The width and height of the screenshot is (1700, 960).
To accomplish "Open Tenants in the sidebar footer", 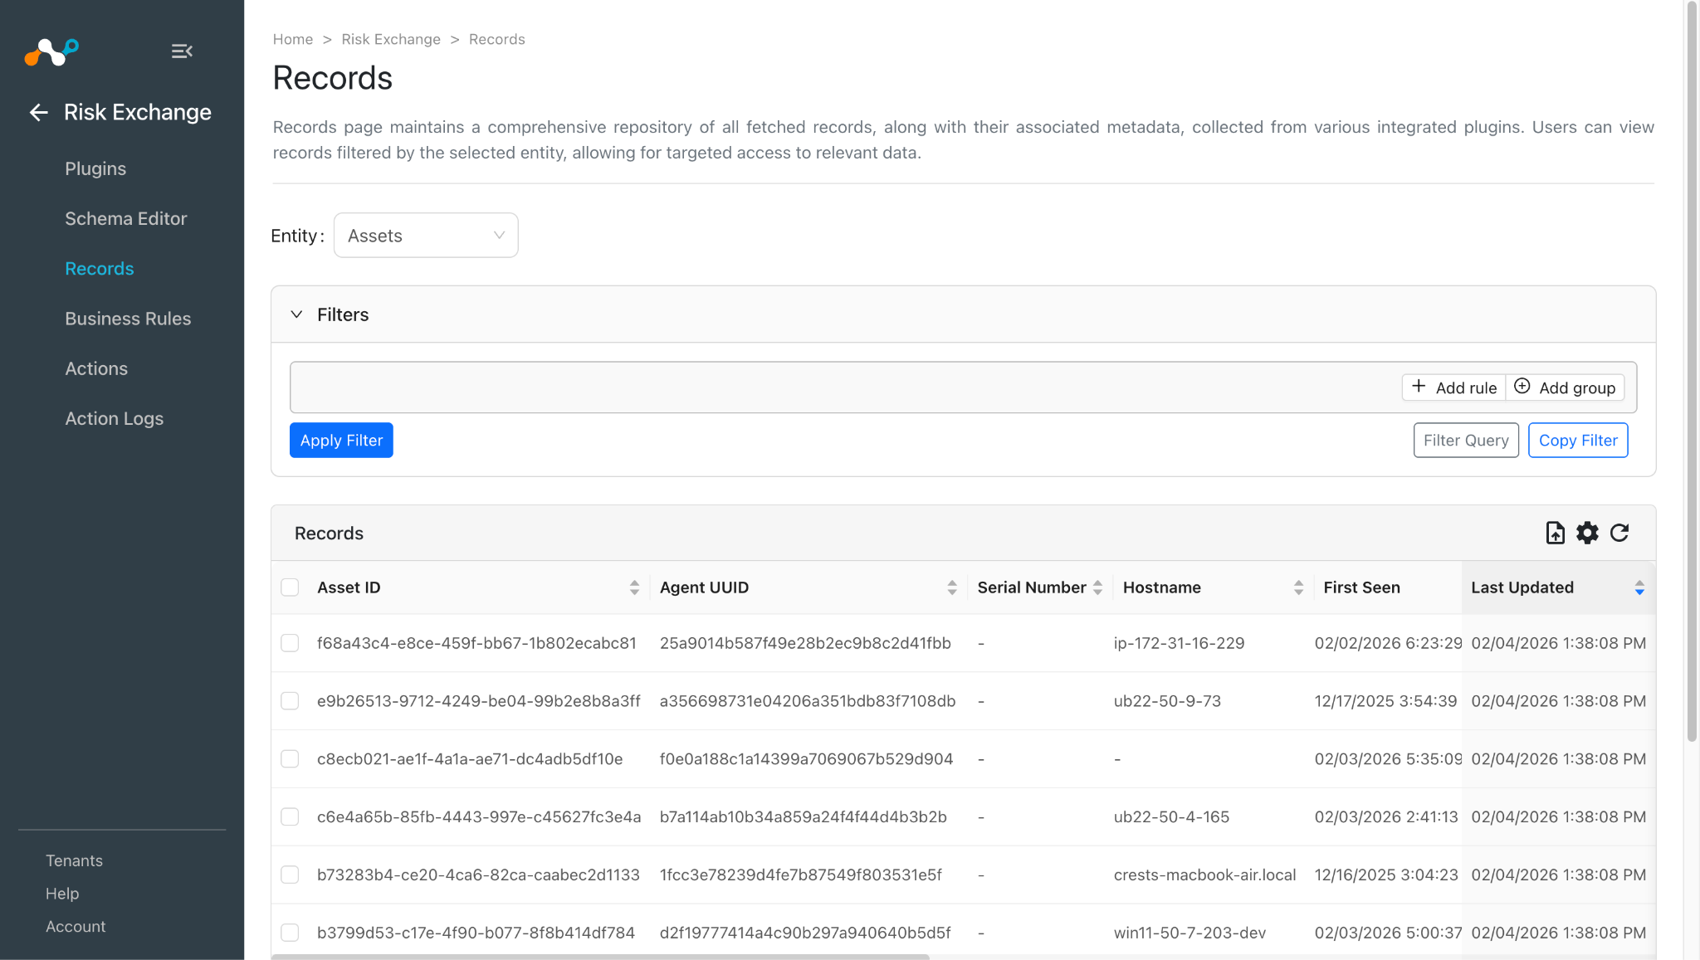I will point(74,860).
